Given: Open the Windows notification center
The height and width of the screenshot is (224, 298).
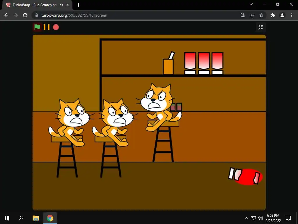Looking at the screenshot, I should tap(288, 218).
